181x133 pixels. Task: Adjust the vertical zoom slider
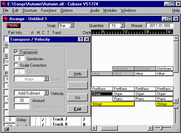pos(176,107)
